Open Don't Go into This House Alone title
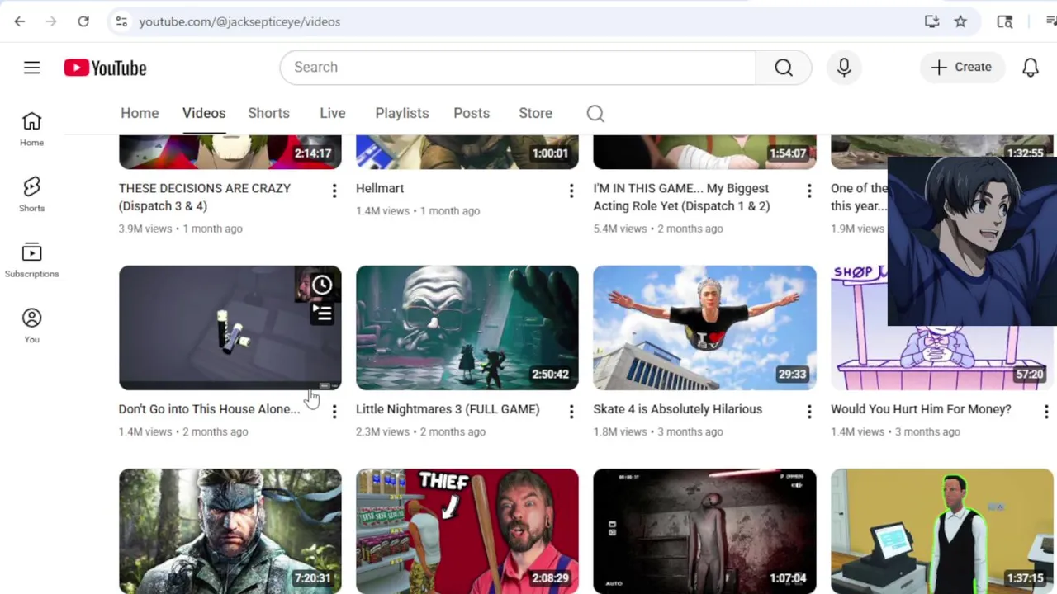This screenshot has width=1057, height=594. [x=209, y=409]
